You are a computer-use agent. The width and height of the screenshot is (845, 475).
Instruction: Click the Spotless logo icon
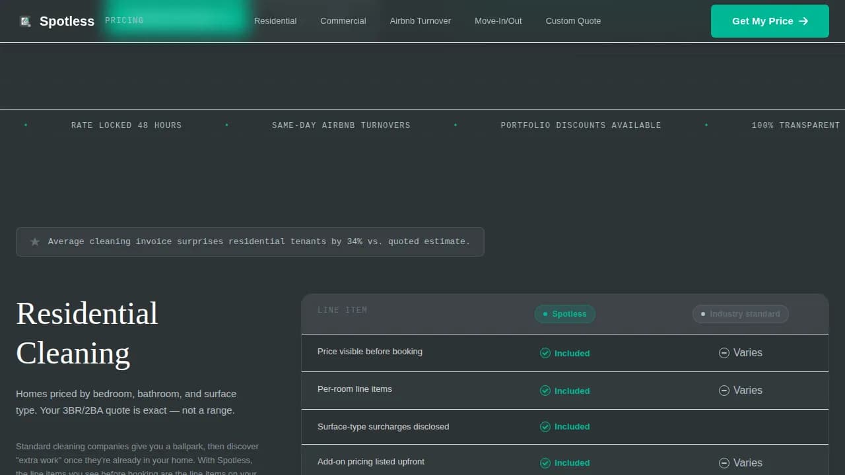tap(25, 20)
